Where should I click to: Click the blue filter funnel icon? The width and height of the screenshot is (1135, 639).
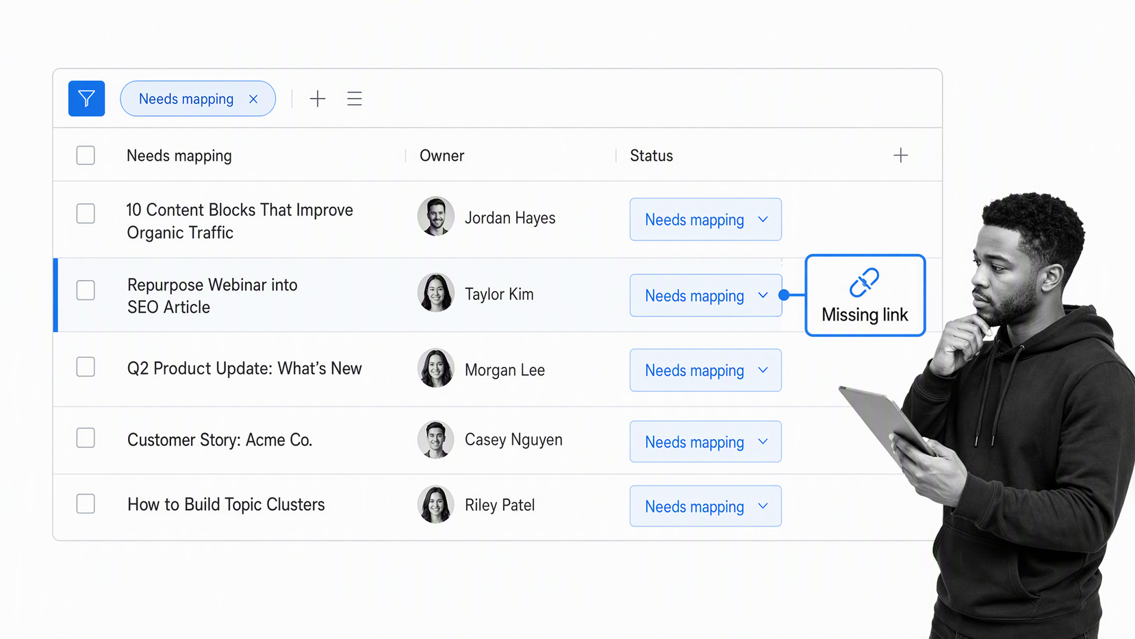(x=86, y=99)
